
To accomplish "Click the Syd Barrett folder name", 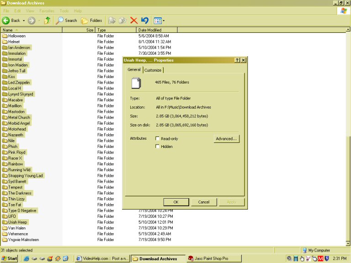I will [x=17, y=181].
